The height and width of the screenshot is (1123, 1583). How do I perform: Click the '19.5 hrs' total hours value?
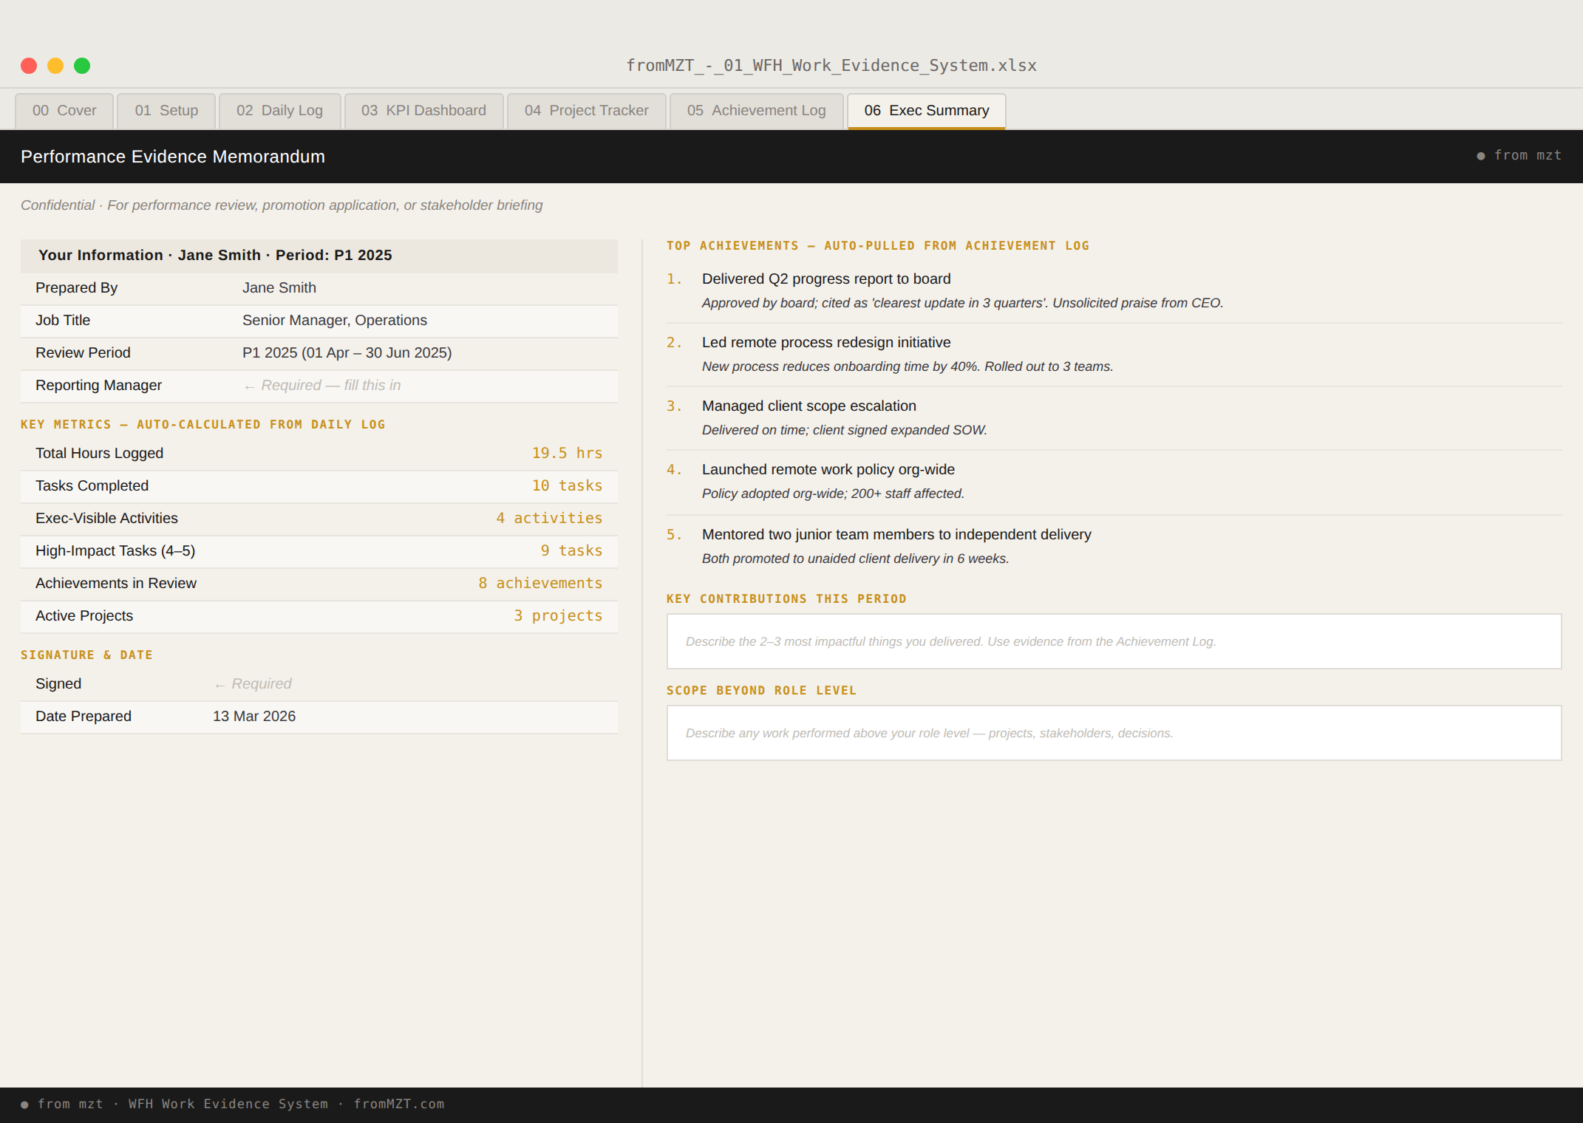click(567, 454)
